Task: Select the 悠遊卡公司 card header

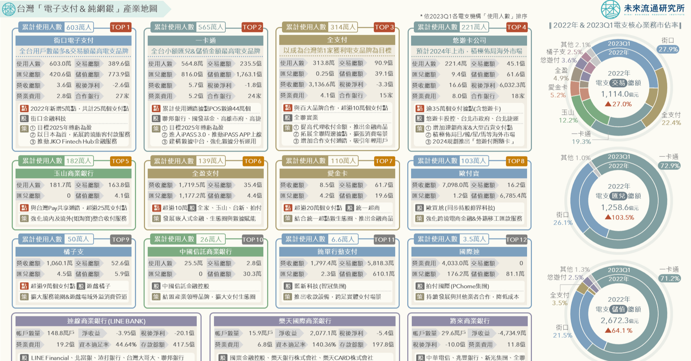Action: [x=469, y=40]
